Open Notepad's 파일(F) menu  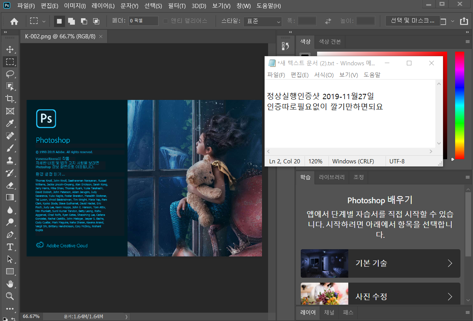[276, 75]
